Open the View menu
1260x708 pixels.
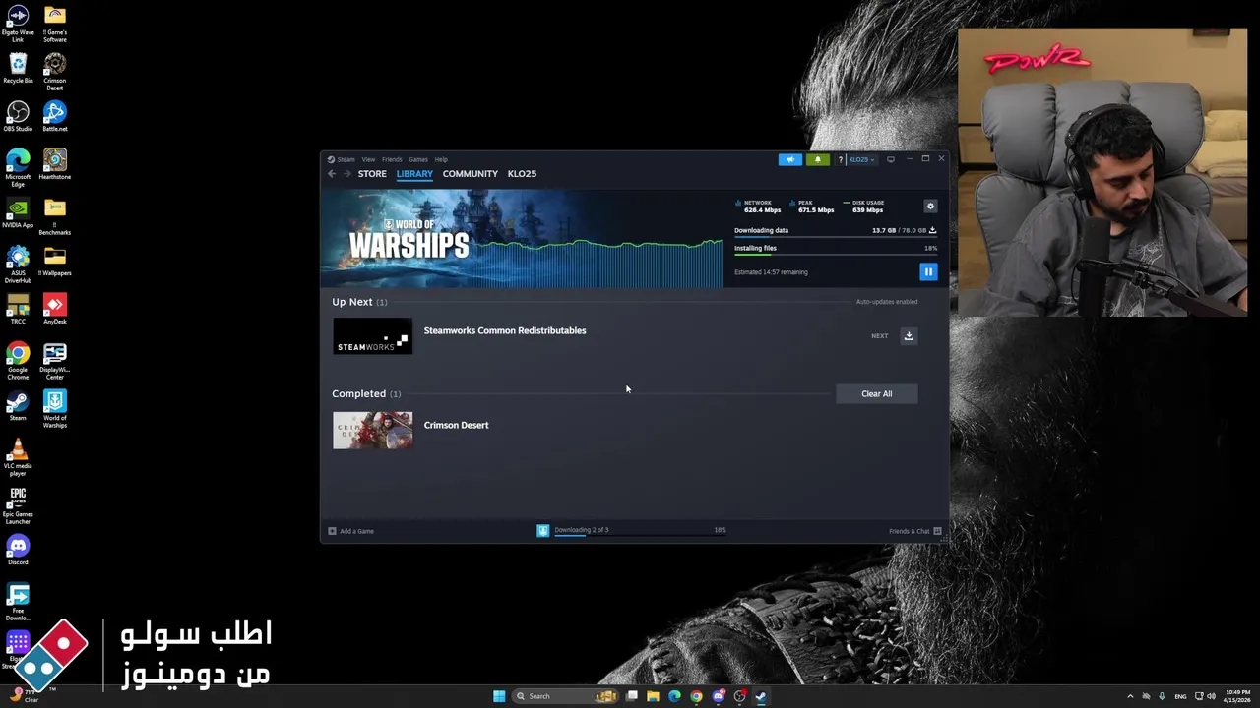coord(368,159)
